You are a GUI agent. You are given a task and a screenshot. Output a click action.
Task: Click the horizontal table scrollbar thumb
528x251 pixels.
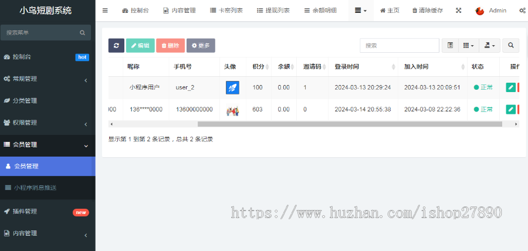[x=350, y=124]
